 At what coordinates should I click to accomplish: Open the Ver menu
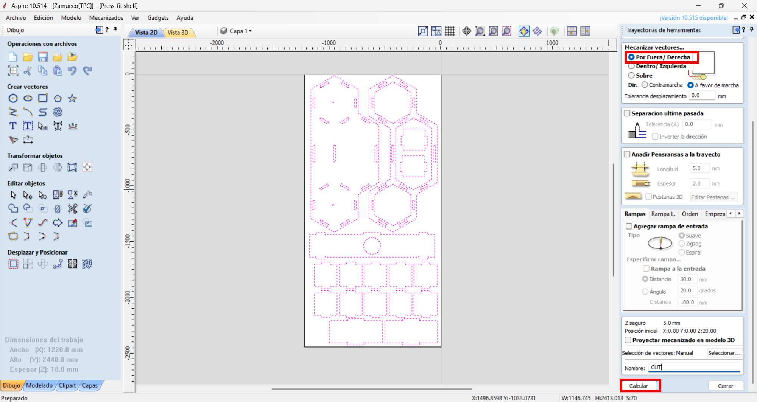135,18
